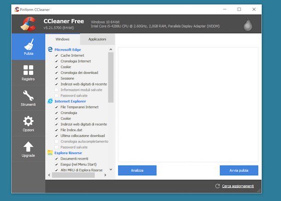
Task: Maximize the CCleaner window
Action: (x=239, y=9)
